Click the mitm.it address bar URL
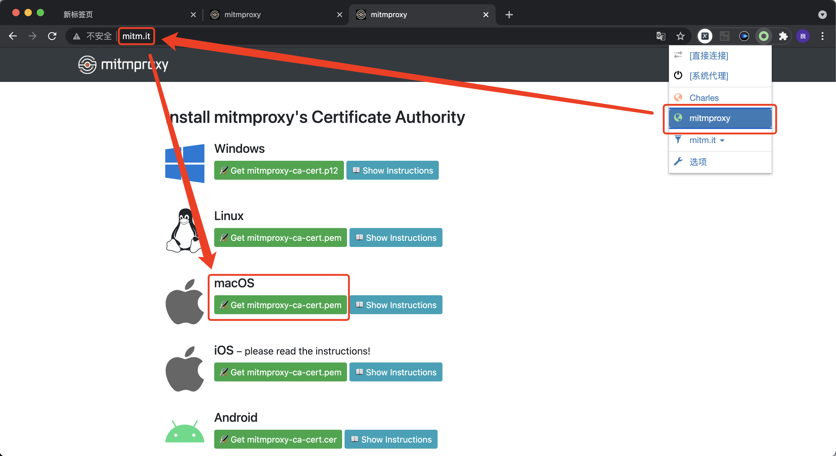The image size is (836, 456). point(136,36)
